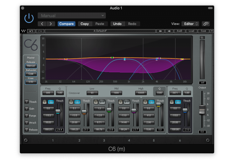Click band 6 Freq value 3971
This screenshot has width=234, height=161.
pos(175,93)
